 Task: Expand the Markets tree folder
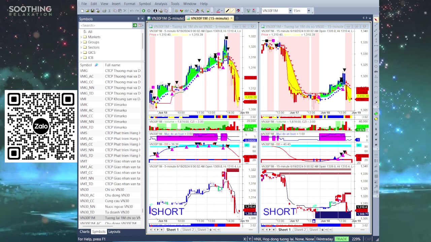point(81,37)
